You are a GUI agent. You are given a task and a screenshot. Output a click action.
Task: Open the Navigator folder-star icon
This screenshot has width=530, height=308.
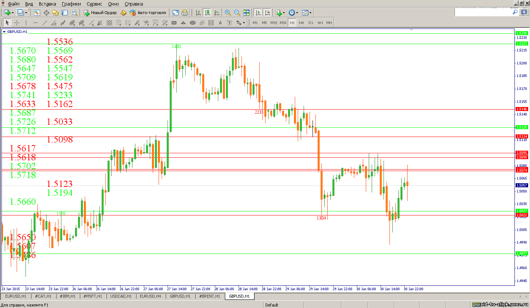[x=55, y=13]
